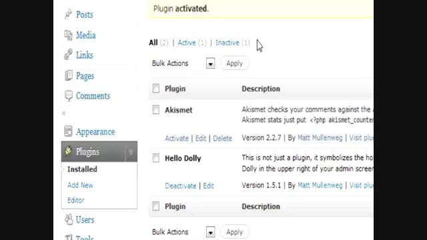Click the Comments bubble icon
This screenshot has width=427, height=240.
68,96
